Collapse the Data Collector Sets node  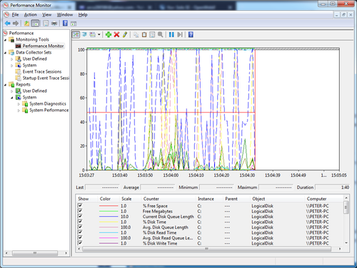pyautogui.click(x=5, y=53)
